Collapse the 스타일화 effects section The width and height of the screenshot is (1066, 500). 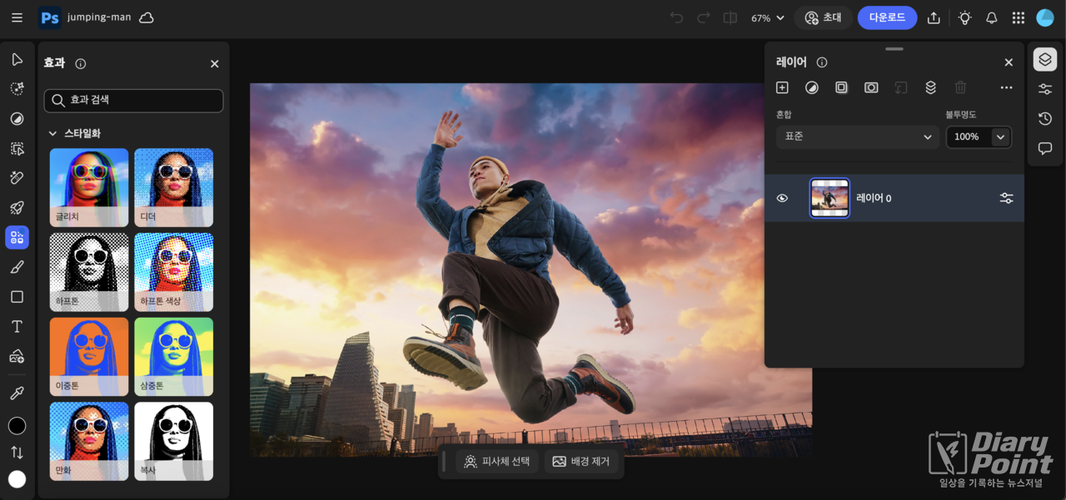[52, 133]
